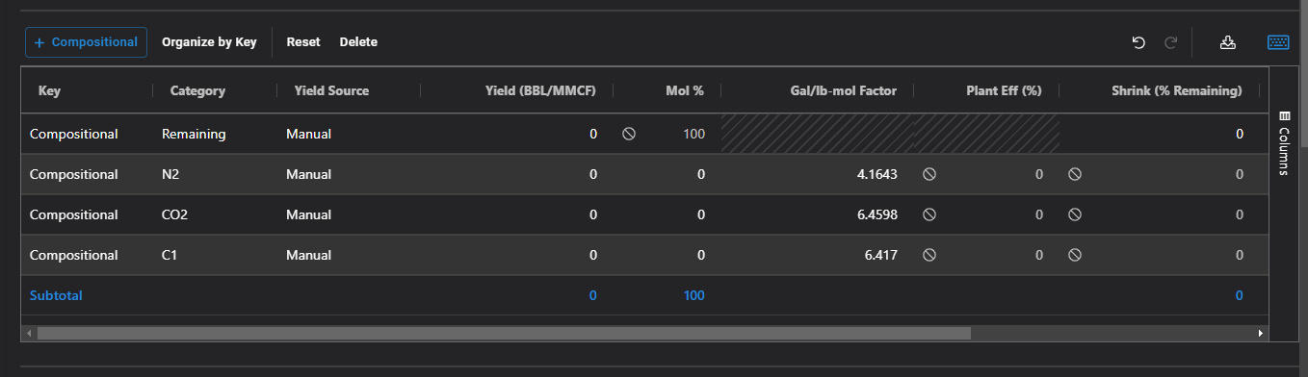Click the disabled icon in N2 Plant Eff cell
Screen dimensions: 1308x377
click(929, 175)
